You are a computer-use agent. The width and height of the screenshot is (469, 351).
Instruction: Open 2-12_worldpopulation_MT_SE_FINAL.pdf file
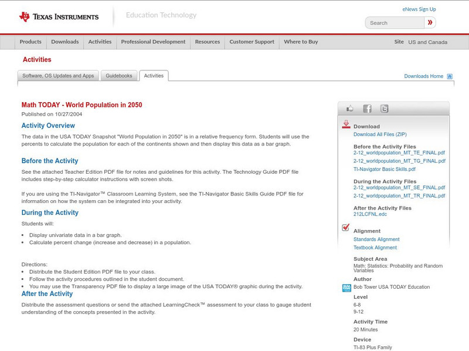coord(399,188)
